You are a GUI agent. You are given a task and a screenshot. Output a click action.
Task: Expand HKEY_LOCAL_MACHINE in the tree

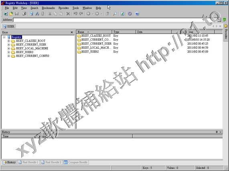click(x=9, y=48)
